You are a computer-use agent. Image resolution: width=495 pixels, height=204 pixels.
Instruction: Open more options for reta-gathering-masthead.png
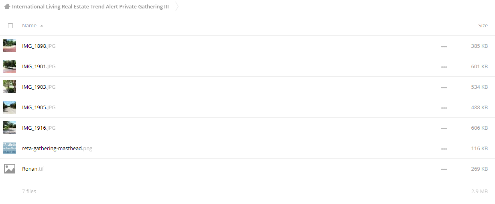point(444,149)
